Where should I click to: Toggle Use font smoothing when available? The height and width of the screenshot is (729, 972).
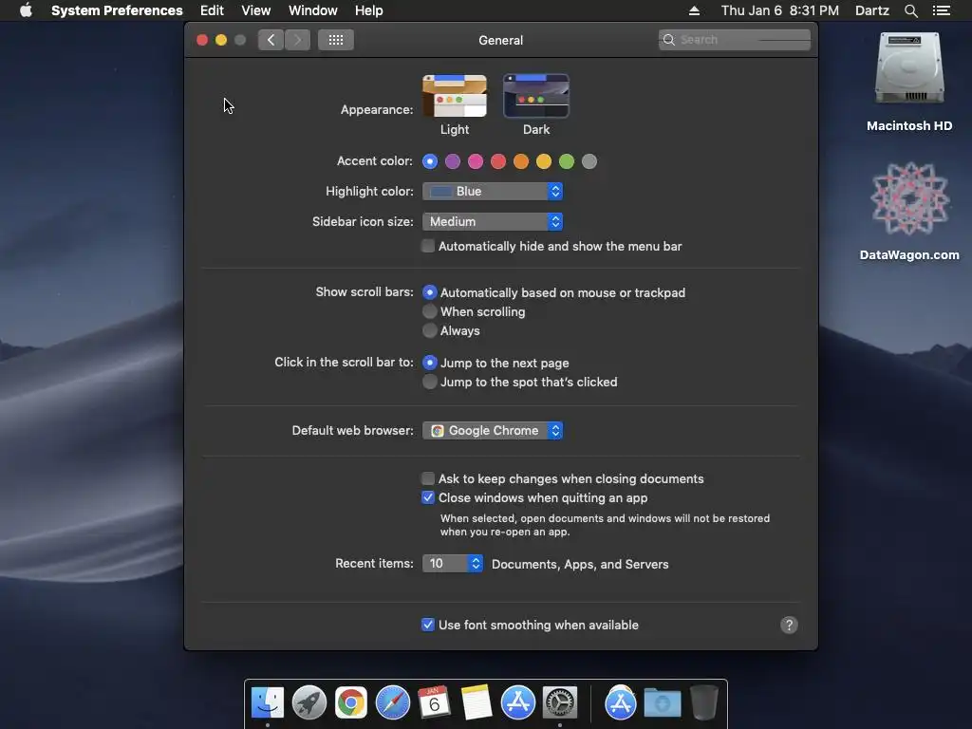428,625
